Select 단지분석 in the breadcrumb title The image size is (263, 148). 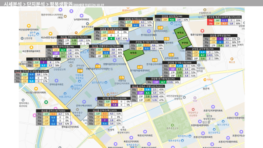point(36,4)
